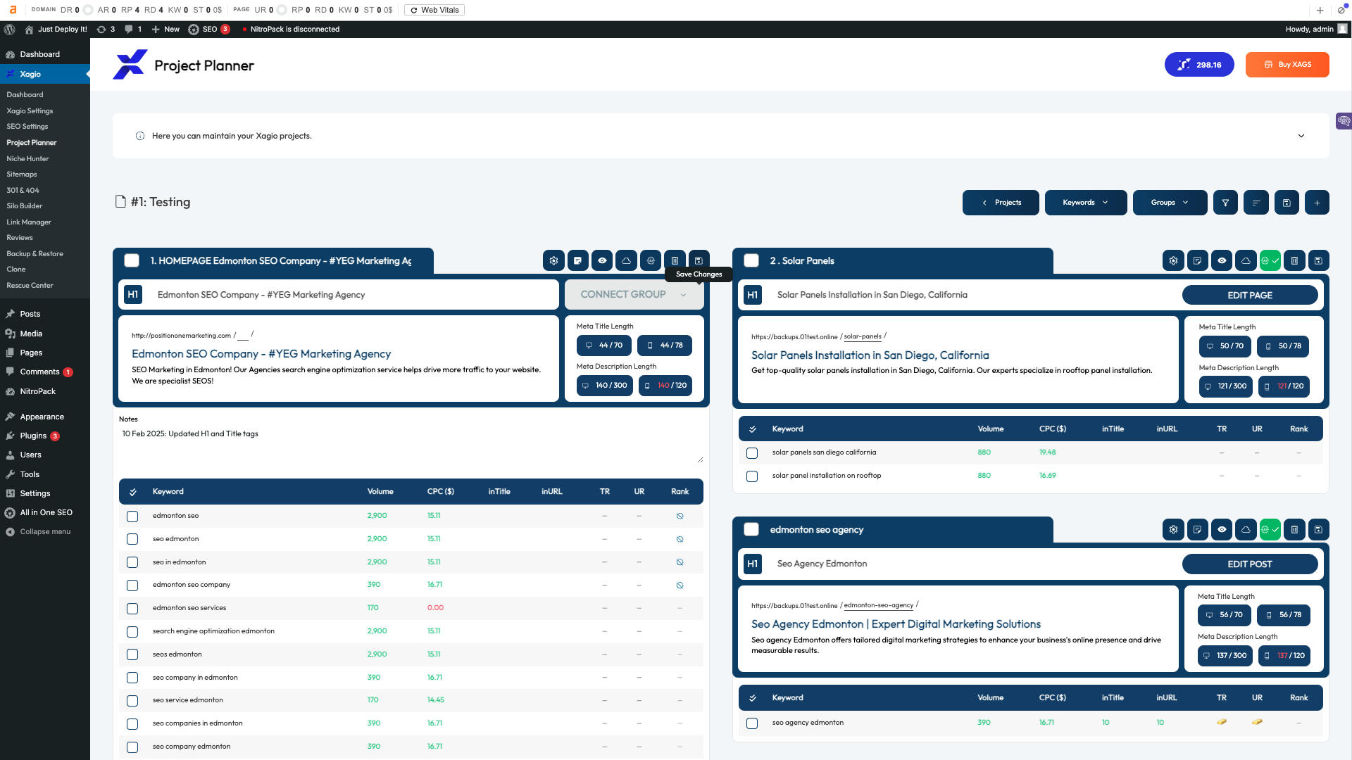
Task: Select the edmonton seo keyword checkbox
Action: click(x=132, y=517)
